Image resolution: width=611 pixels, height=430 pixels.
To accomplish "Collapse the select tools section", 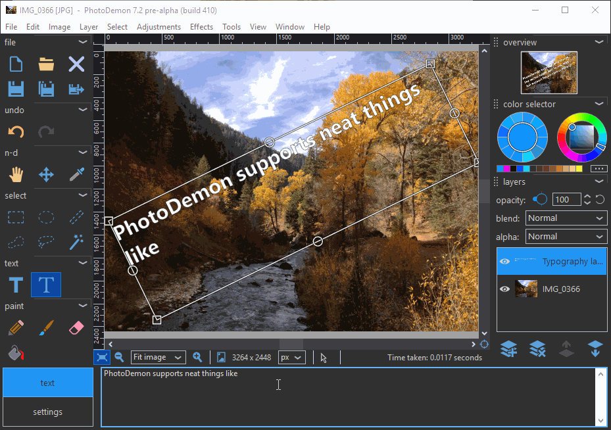I will [83, 195].
